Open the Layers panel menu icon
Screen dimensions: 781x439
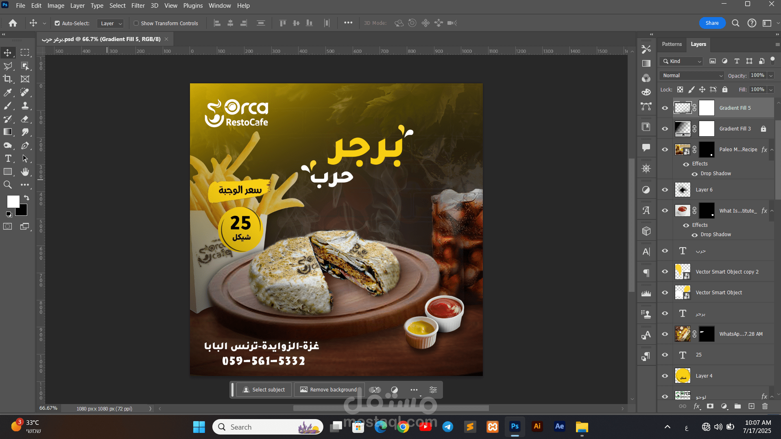(777, 44)
